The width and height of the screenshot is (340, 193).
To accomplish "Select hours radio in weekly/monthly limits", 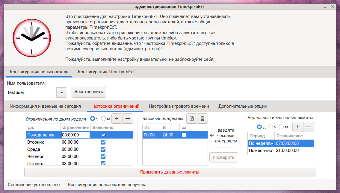I will tap(271, 127).
